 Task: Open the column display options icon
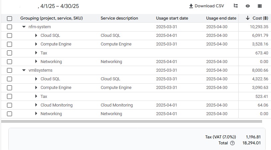coord(260,6)
